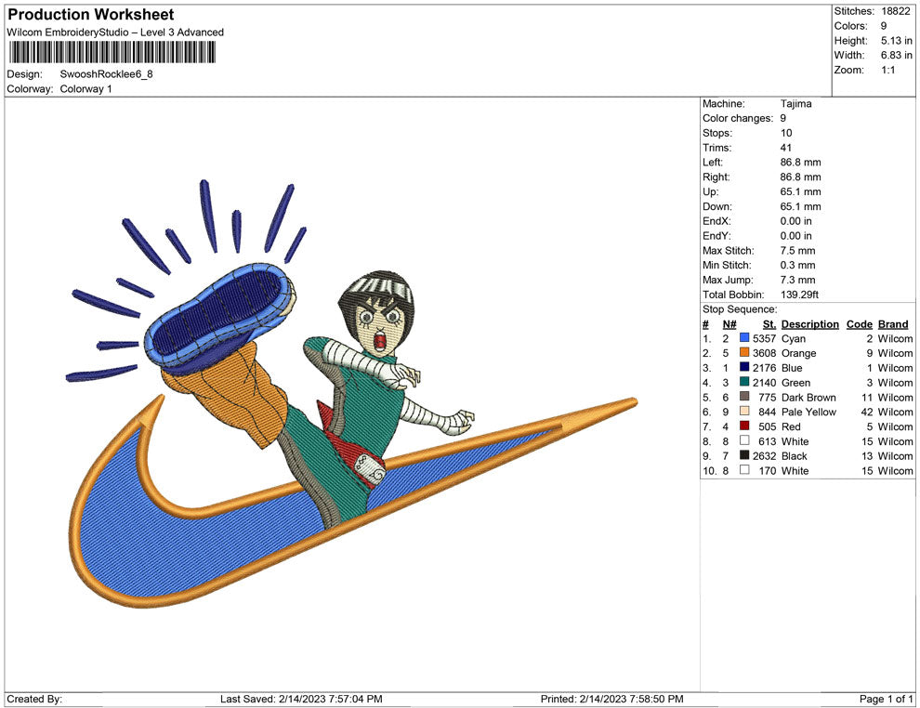Click the Max Stitch value '7.5 mm'
Screen dimensions: 920x708
click(x=797, y=251)
